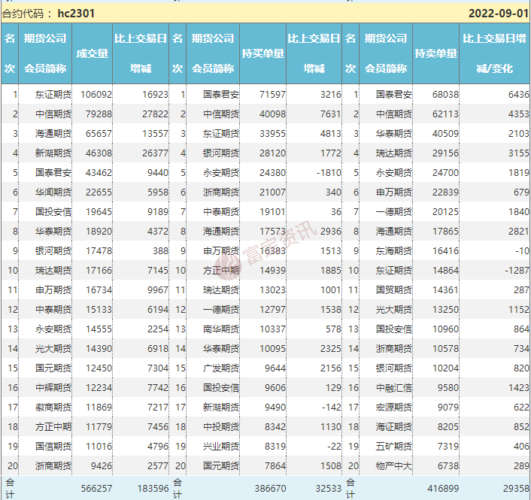
Task: Click volume value 17166
Action: pos(99,271)
